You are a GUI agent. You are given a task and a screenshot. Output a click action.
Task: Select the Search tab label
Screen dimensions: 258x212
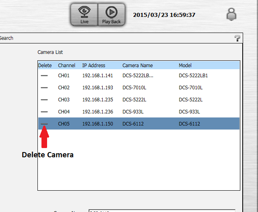[6, 38]
